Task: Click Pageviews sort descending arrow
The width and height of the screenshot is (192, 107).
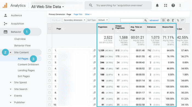Action: tap(113, 29)
